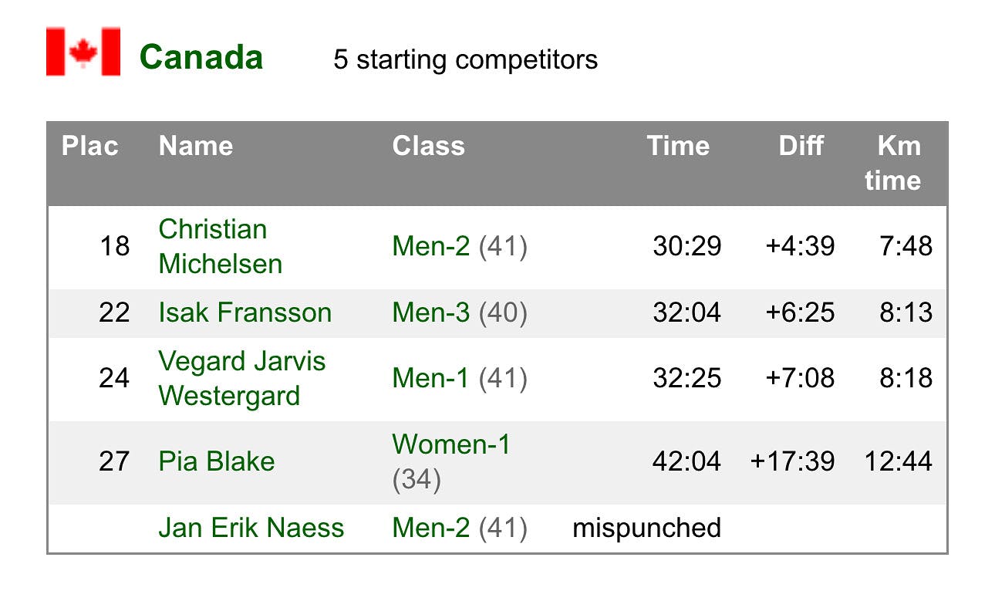Select the 30:29 time cell

pos(687,246)
